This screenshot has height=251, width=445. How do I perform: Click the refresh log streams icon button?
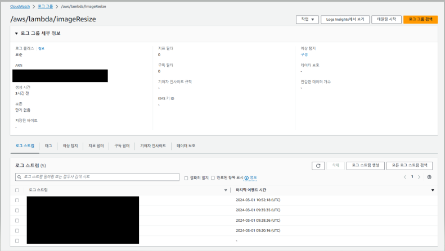coord(318,166)
